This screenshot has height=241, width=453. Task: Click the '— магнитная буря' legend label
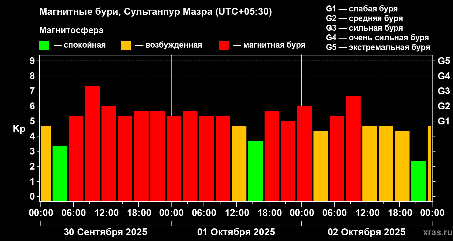(x=269, y=45)
